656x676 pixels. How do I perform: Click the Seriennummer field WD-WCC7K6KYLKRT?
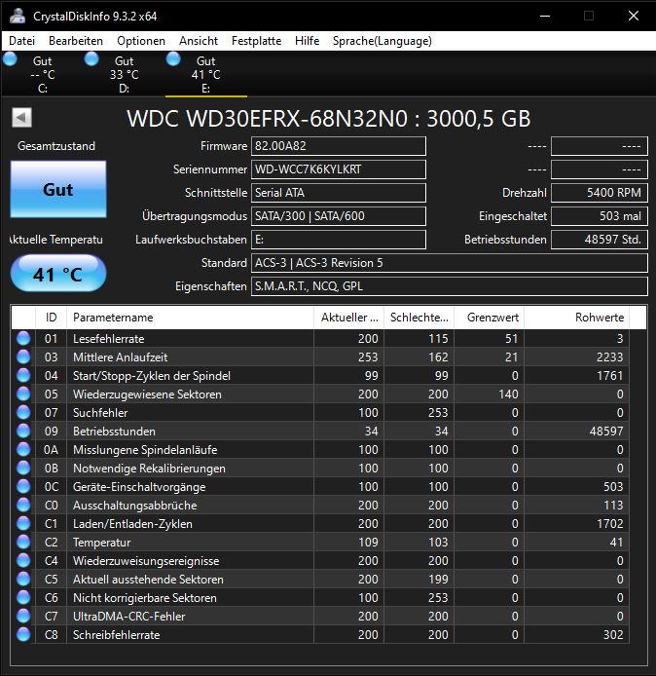pyautogui.click(x=339, y=169)
